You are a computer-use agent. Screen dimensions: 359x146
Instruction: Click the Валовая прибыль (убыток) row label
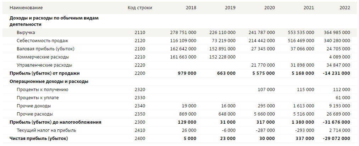coord(45,49)
